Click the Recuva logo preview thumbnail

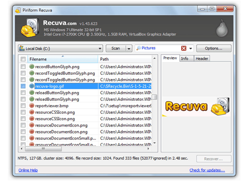(196, 107)
